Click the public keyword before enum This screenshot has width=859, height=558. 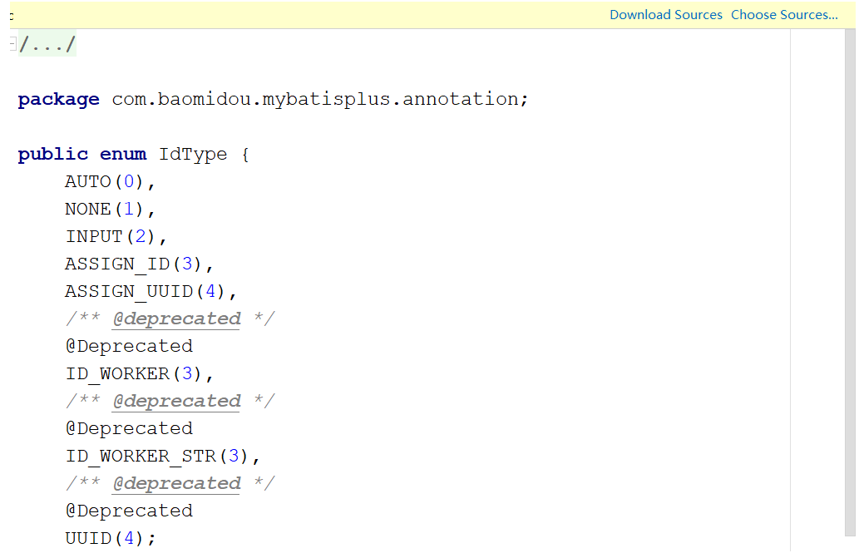[52, 155]
